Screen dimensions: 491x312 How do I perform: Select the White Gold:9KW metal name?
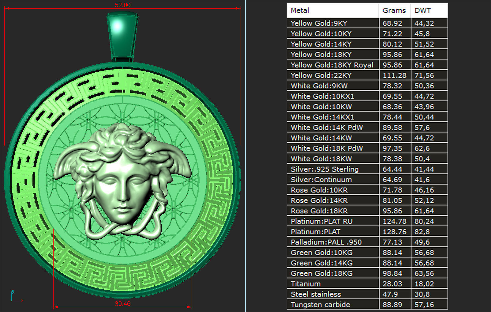point(319,86)
